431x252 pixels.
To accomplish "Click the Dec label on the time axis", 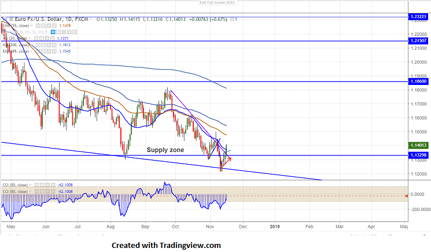I will coord(243,227).
